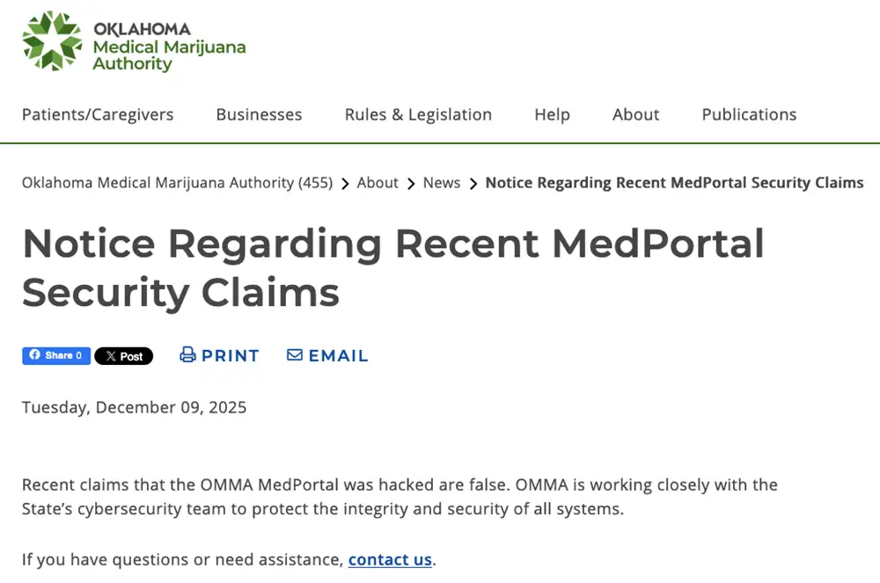880x583 pixels.
Task: Click the X Post button
Action: tap(124, 356)
